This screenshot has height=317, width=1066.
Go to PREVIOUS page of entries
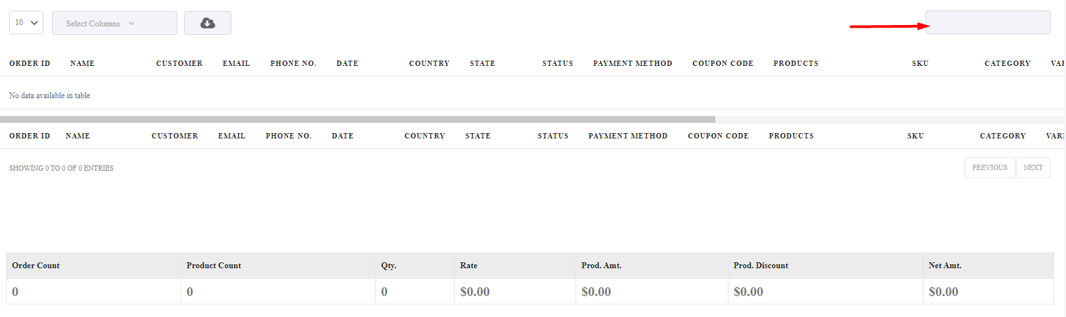click(990, 167)
